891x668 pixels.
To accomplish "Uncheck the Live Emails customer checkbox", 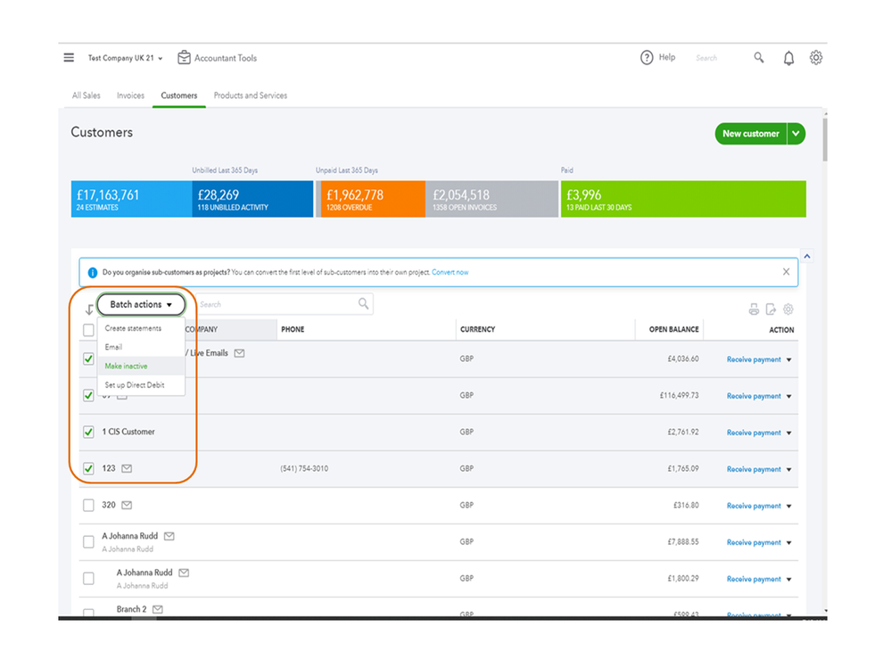I will click(x=88, y=359).
